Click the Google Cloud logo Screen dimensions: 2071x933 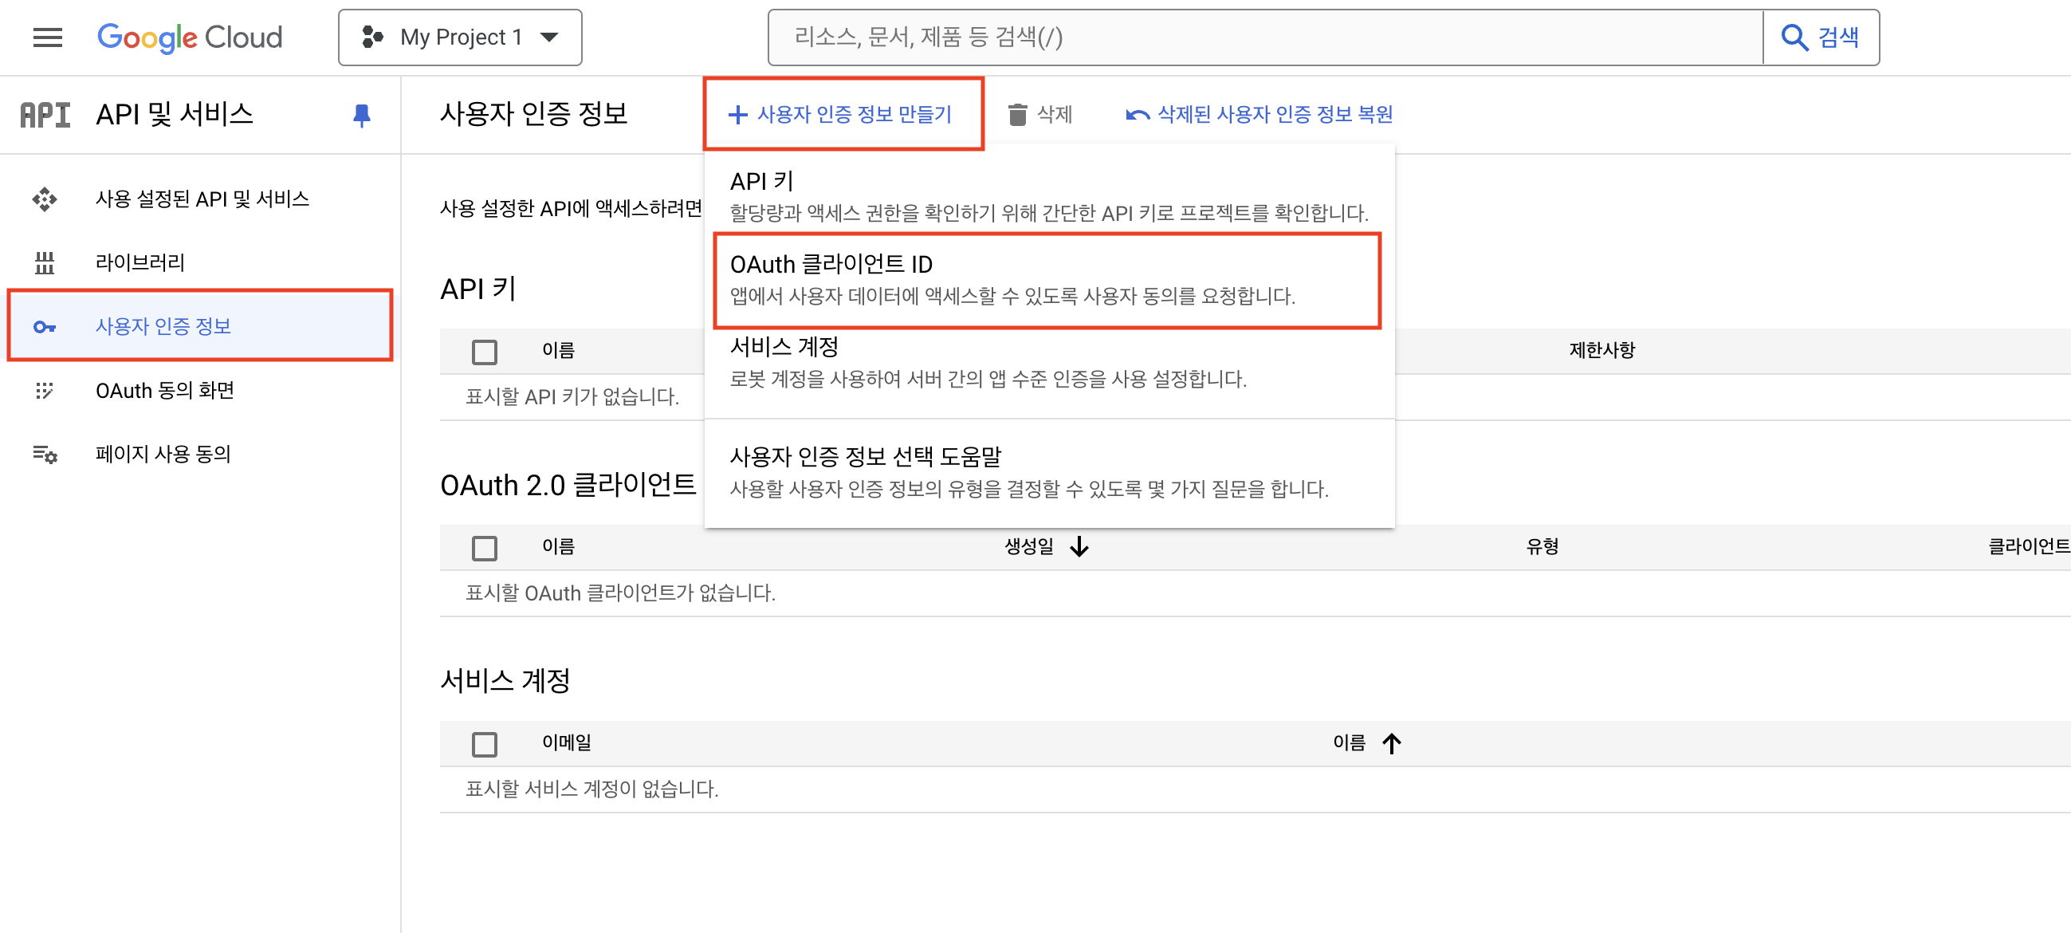pyautogui.click(x=190, y=37)
